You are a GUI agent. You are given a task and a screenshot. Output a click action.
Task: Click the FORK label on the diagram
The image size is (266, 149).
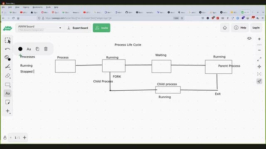117,77
